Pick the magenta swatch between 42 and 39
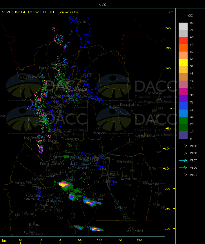 point(183,92)
